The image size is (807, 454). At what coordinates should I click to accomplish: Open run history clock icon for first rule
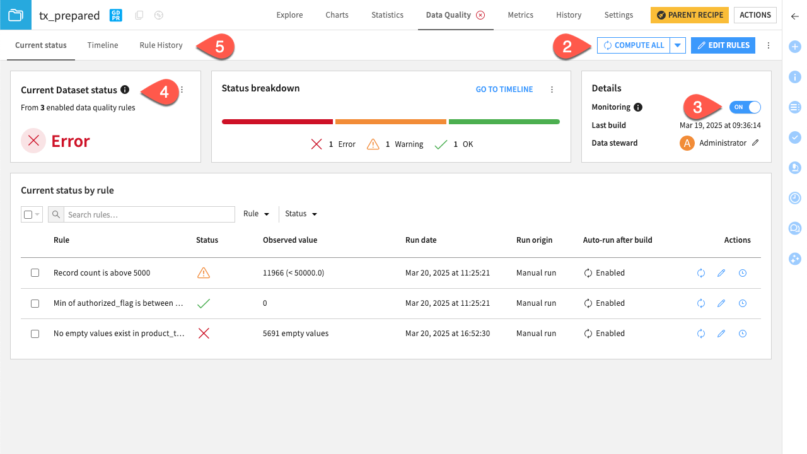pyautogui.click(x=743, y=272)
